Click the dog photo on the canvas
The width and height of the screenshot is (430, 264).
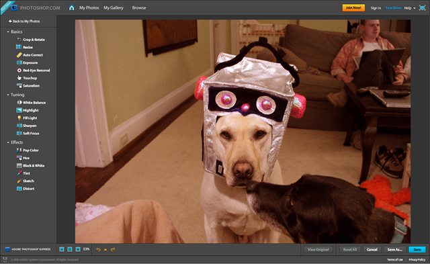[x=243, y=131]
